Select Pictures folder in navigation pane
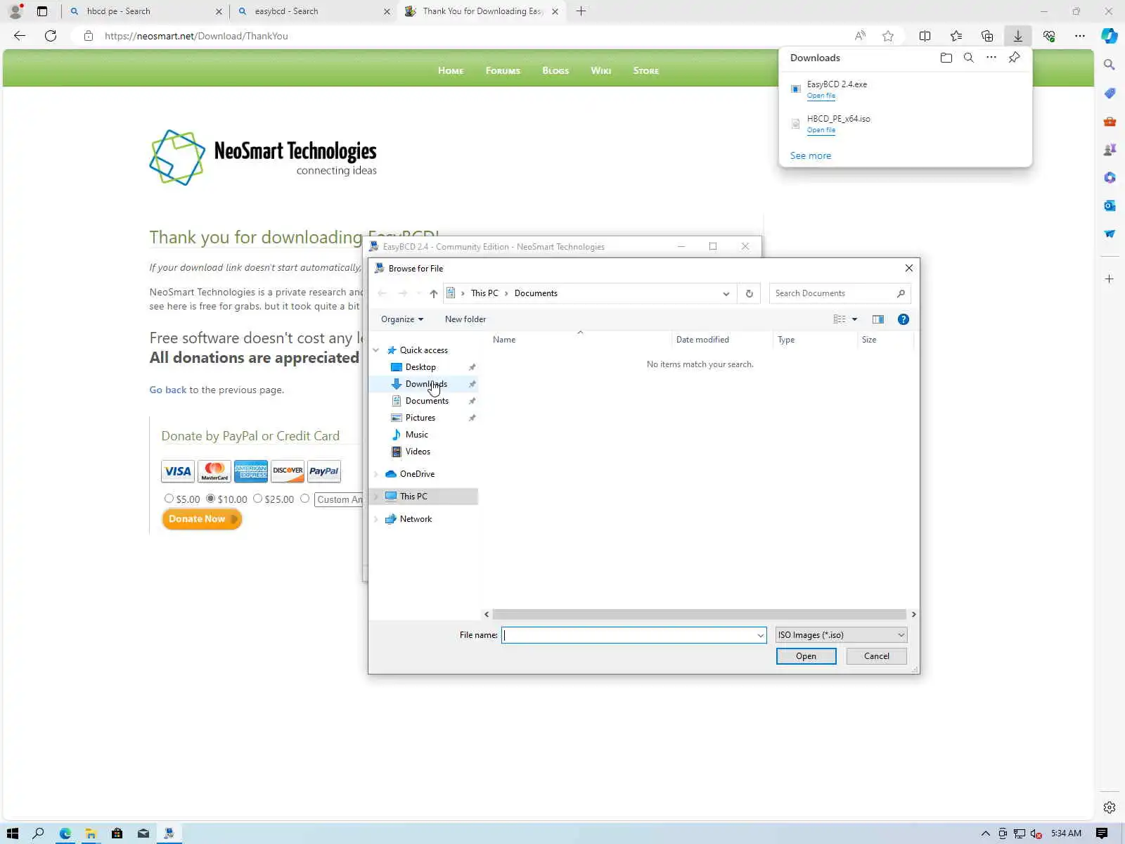 click(420, 418)
